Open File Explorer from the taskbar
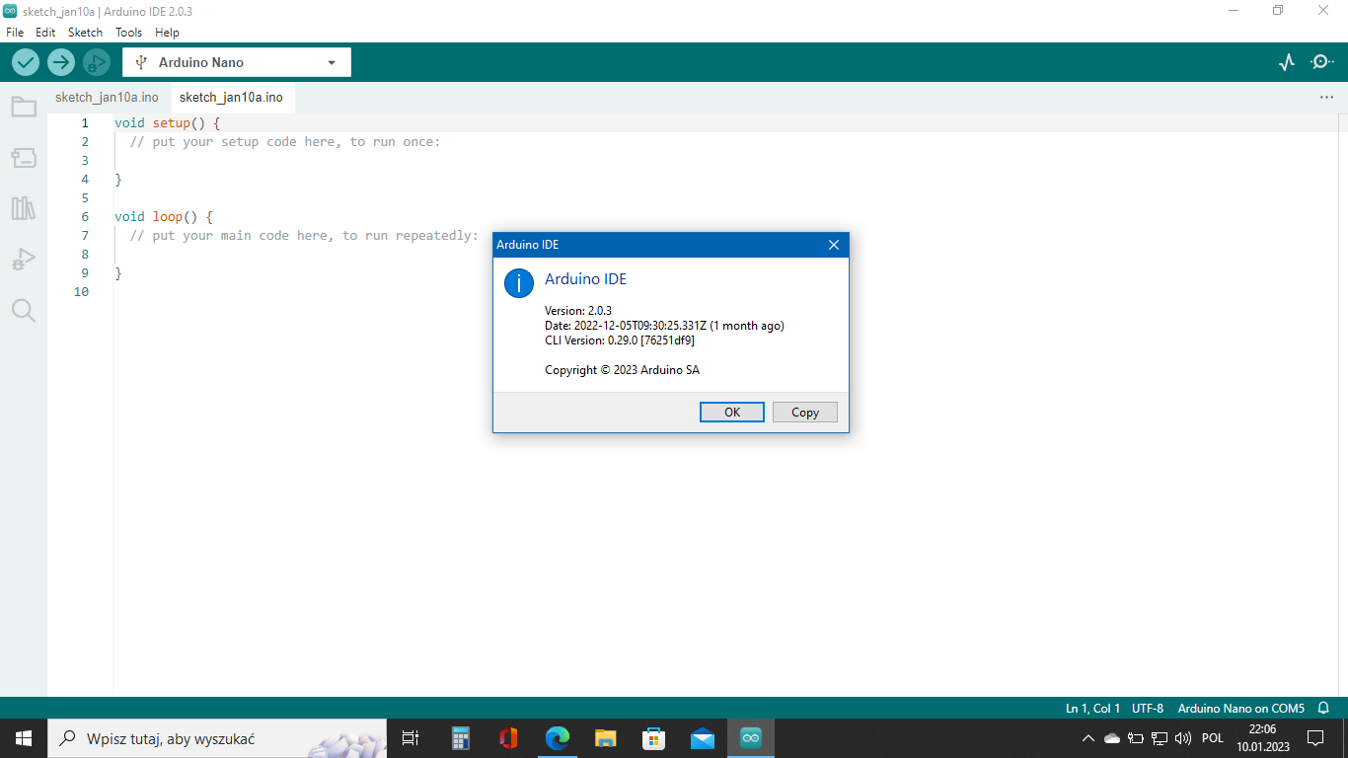The height and width of the screenshot is (758, 1348). point(606,738)
